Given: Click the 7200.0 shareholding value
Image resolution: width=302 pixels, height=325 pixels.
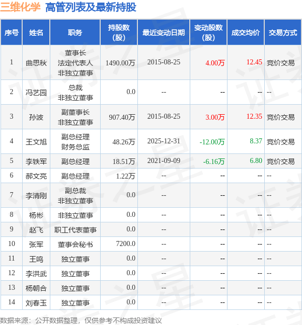Looking at the screenshot, I should (125, 243).
